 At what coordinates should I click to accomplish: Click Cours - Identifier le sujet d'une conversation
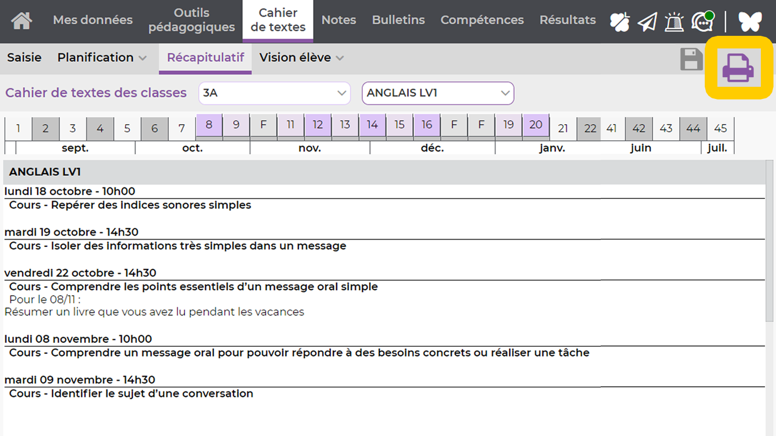click(x=131, y=394)
